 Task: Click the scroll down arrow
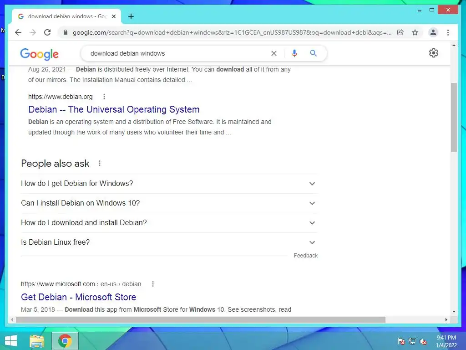tap(454, 312)
